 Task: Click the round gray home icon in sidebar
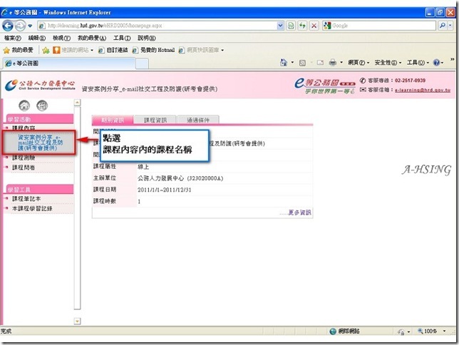click(24, 105)
